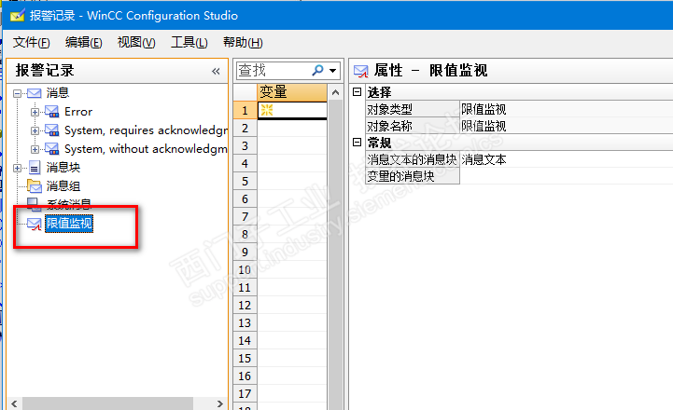Click the table vertical scrollbar track
The height and width of the screenshot is (410, 673).
click(x=336, y=255)
